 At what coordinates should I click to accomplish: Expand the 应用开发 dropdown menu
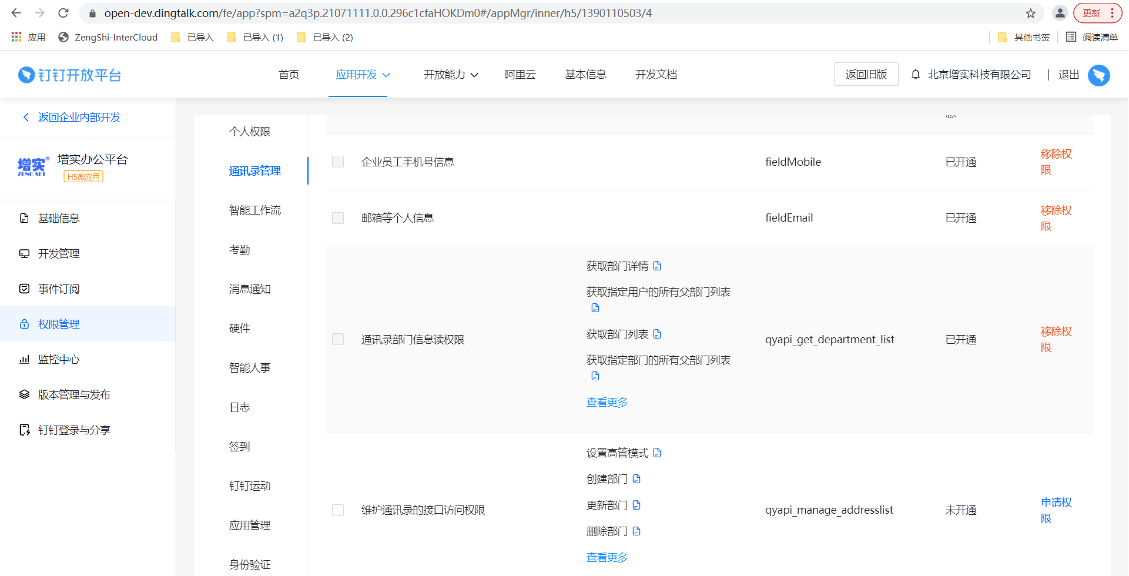pos(362,75)
